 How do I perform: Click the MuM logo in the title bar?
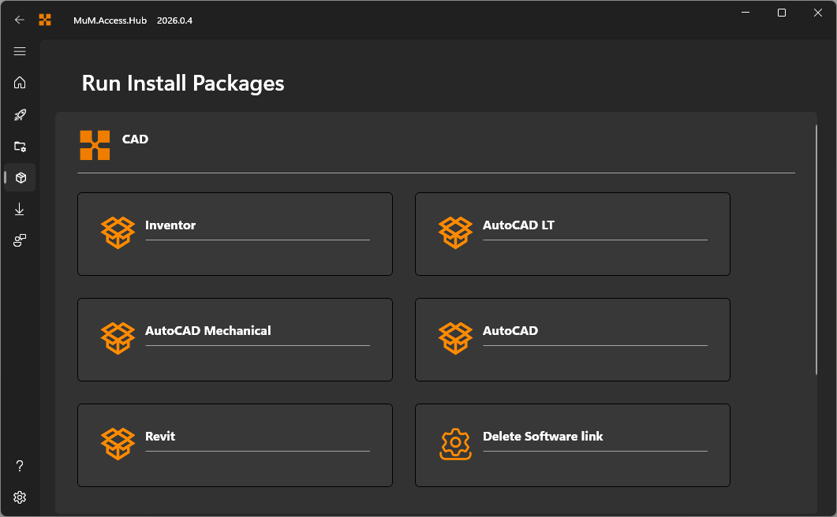[x=45, y=20]
